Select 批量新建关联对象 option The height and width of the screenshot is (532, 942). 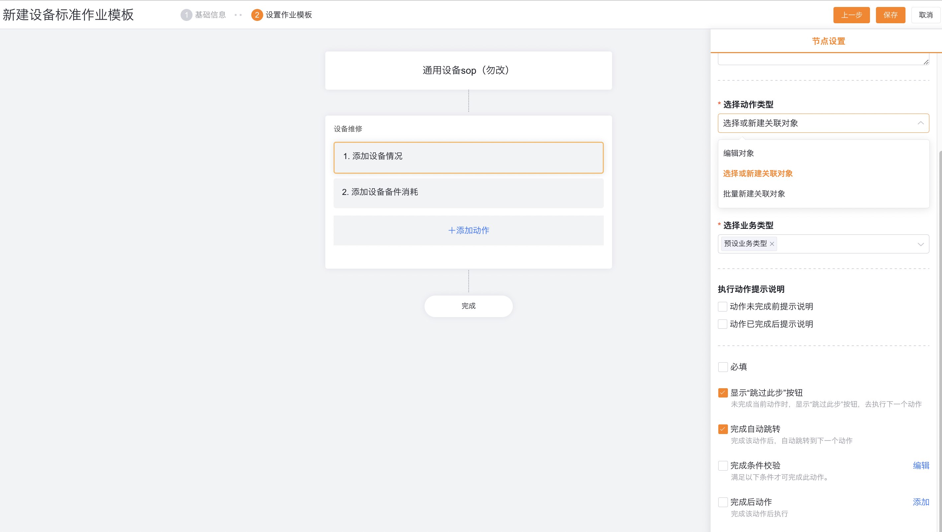coord(754,194)
